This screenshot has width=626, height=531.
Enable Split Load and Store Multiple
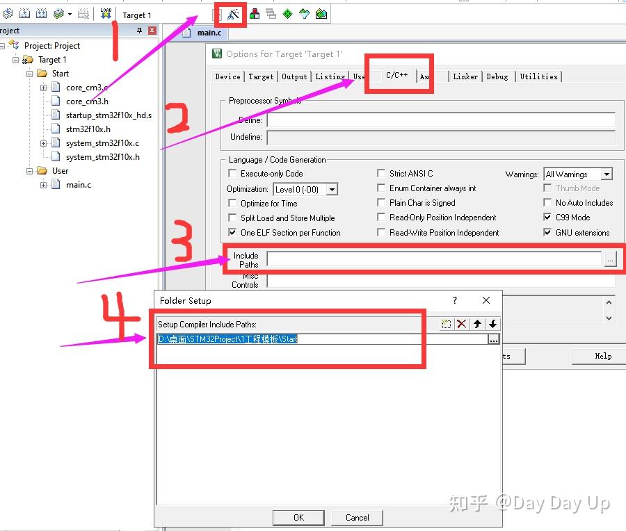(x=232, y=218)
